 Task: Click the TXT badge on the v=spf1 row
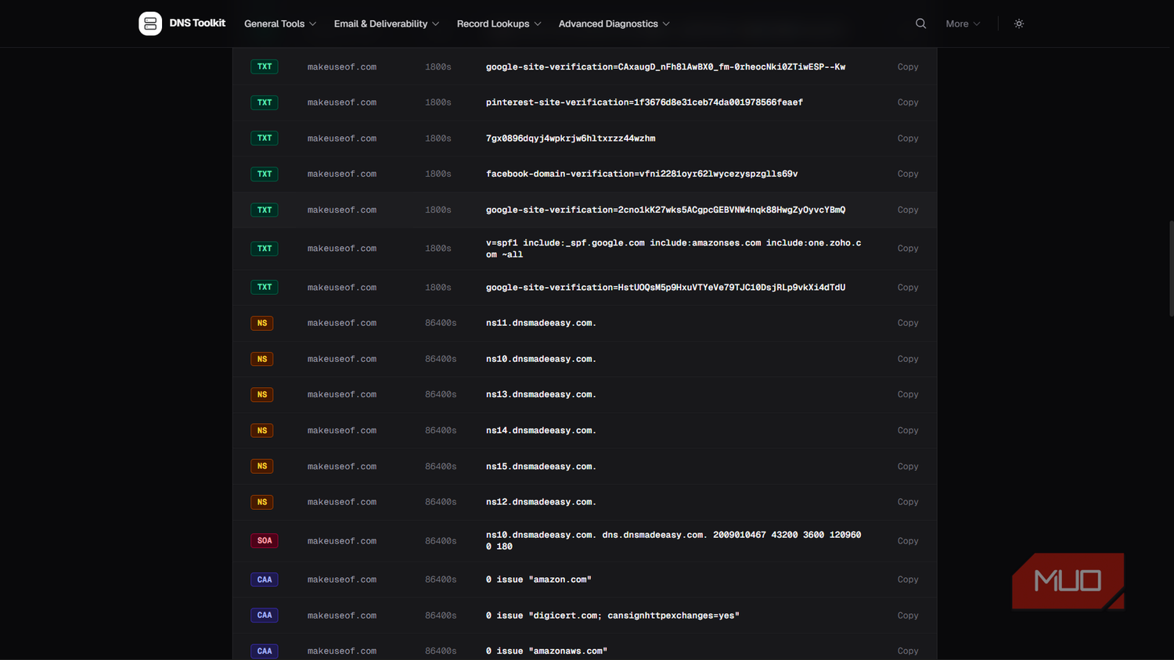[265, 249]
